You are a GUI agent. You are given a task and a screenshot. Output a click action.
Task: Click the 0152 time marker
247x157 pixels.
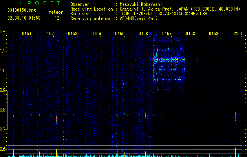(x=49, y=34)
